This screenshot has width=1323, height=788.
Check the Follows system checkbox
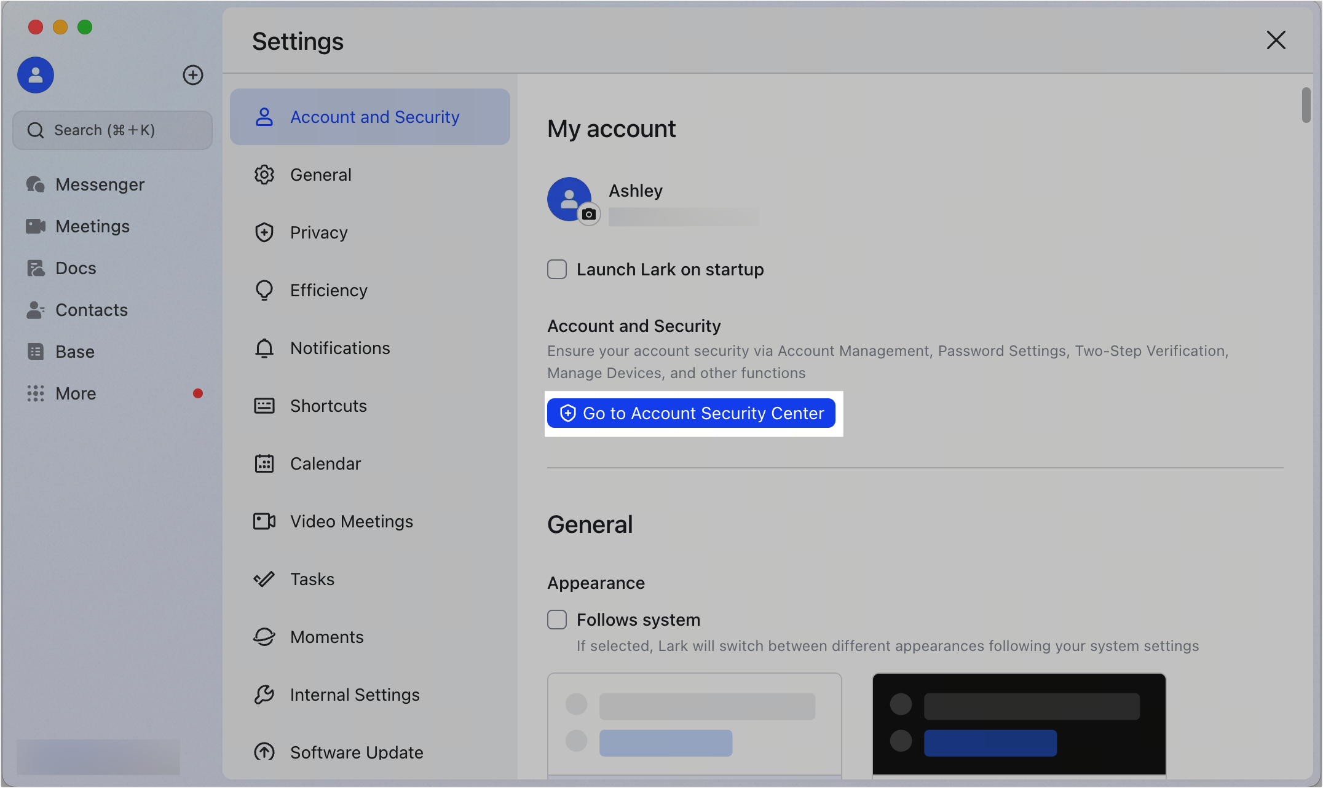[x=557, y=620]
